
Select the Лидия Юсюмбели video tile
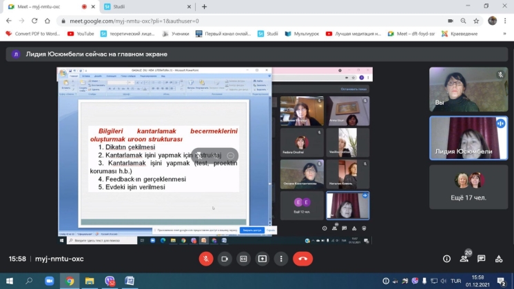coord(468,138)
